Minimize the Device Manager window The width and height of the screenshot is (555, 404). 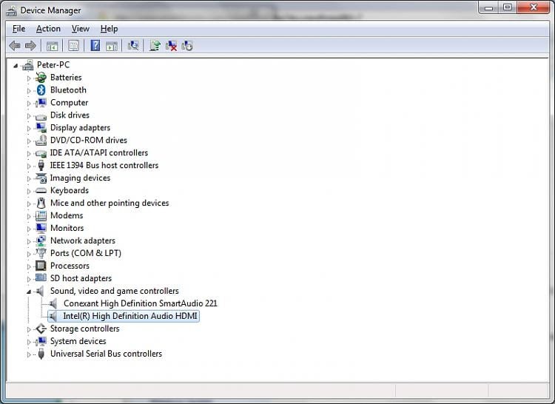point(489,7)
